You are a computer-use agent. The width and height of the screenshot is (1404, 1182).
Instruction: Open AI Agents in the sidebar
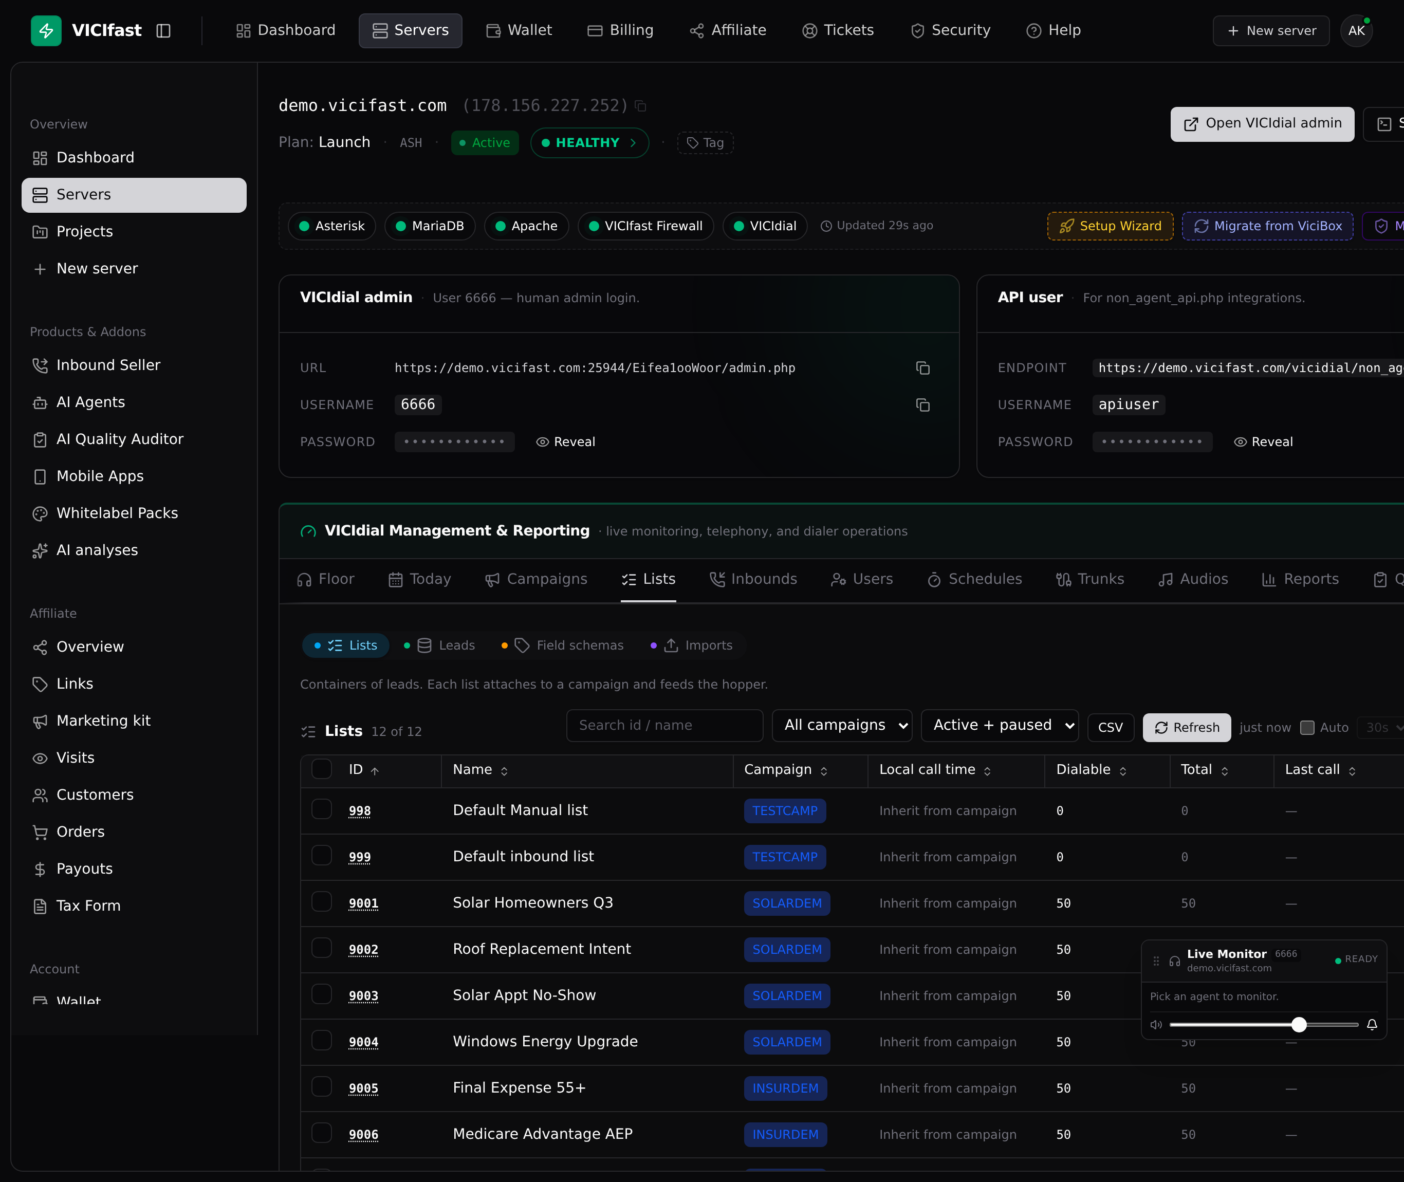point(134,402)
